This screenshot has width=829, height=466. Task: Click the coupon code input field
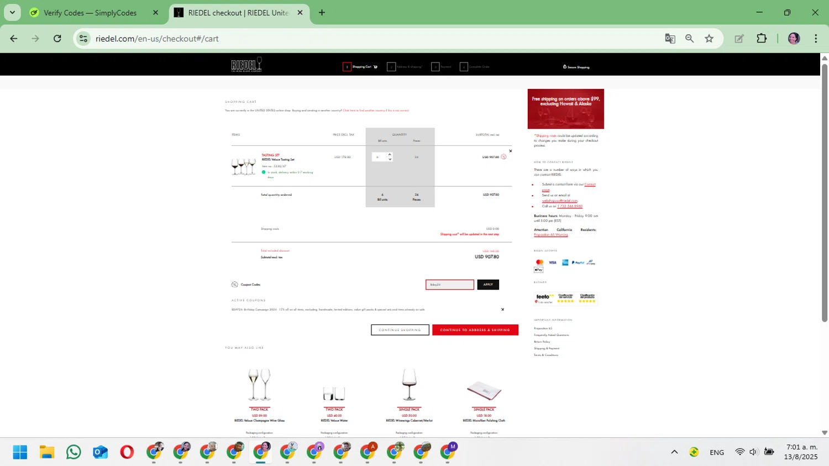click(x=449, y=285)
